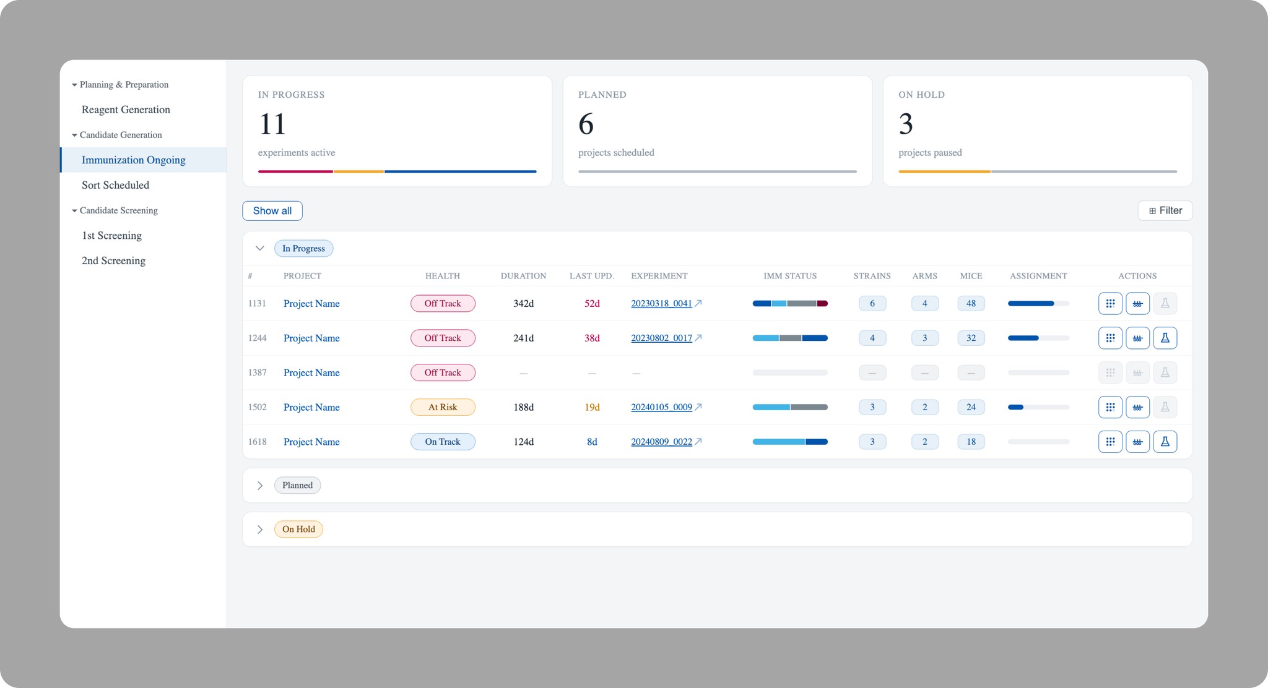Open experiment link 20240809_0022

(661, 442)
